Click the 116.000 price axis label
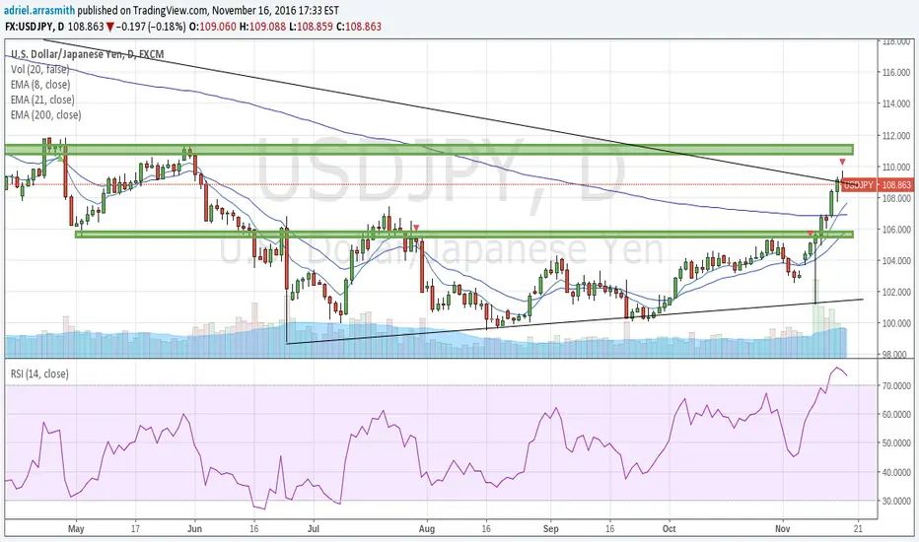Screen dimensions: 919x542 coord(896,73)
